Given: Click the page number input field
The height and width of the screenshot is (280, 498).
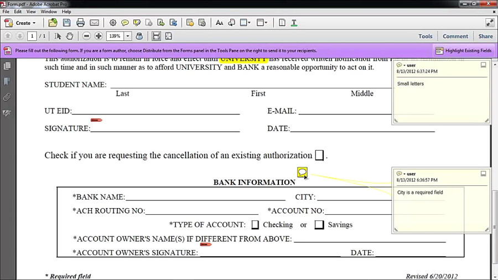Looking at the screenshot, I should tap(32, 36).
